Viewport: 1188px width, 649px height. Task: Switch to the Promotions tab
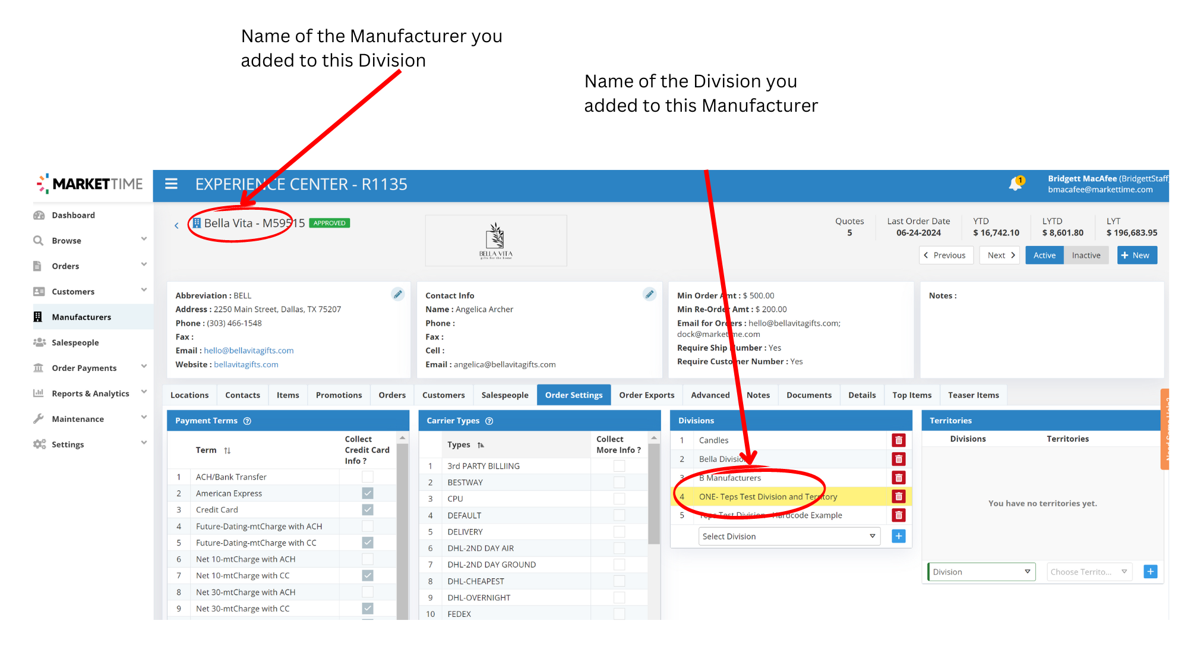click(339, 395)
